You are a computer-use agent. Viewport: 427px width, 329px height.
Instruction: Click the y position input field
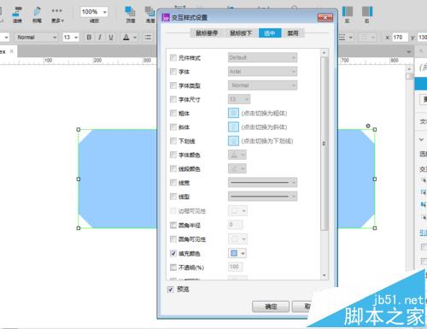422,38
